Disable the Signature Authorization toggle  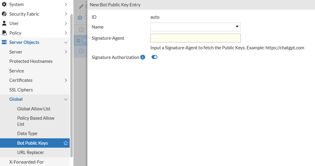154,57
